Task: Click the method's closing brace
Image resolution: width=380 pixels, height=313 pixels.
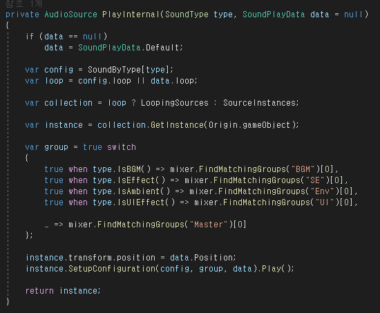Action: point(8,302)
